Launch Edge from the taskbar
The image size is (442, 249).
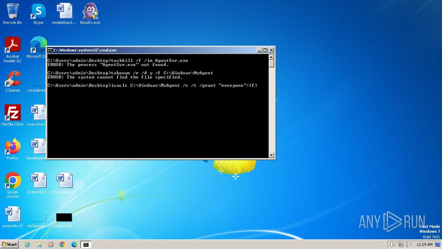click(74, 245)
